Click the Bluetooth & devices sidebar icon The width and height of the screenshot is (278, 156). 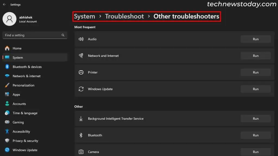point(7,67)
